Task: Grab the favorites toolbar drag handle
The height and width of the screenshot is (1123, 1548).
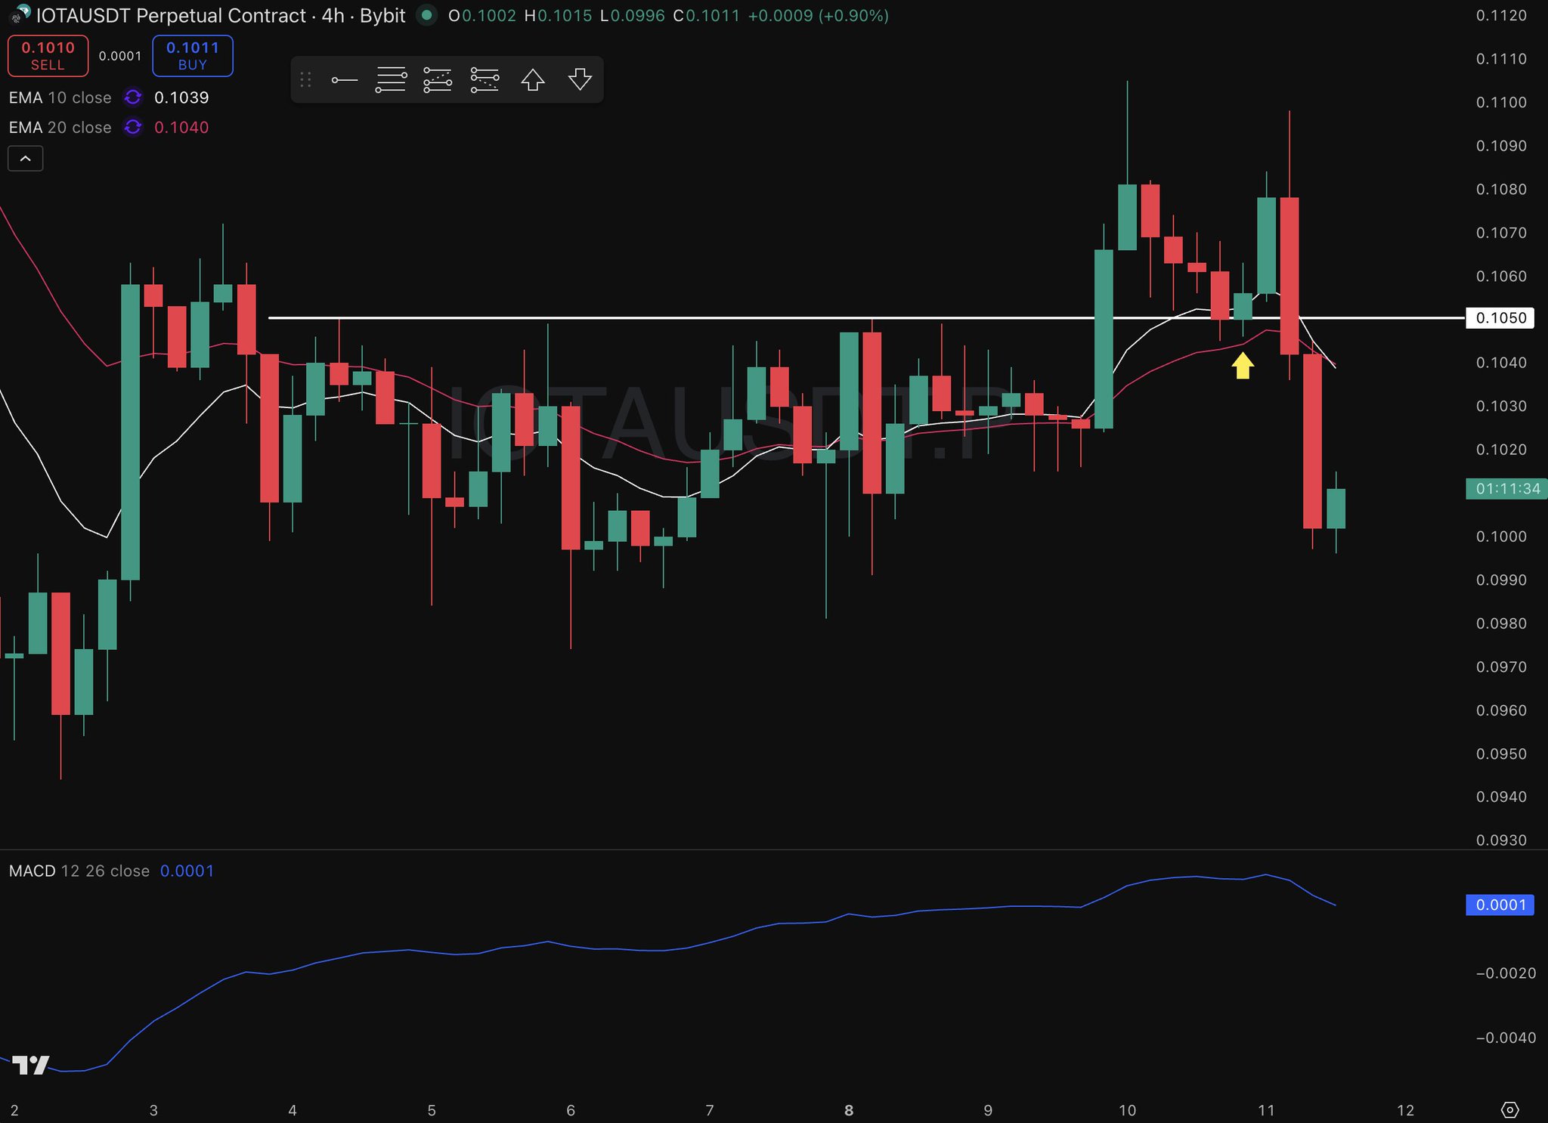Action: 305,79
